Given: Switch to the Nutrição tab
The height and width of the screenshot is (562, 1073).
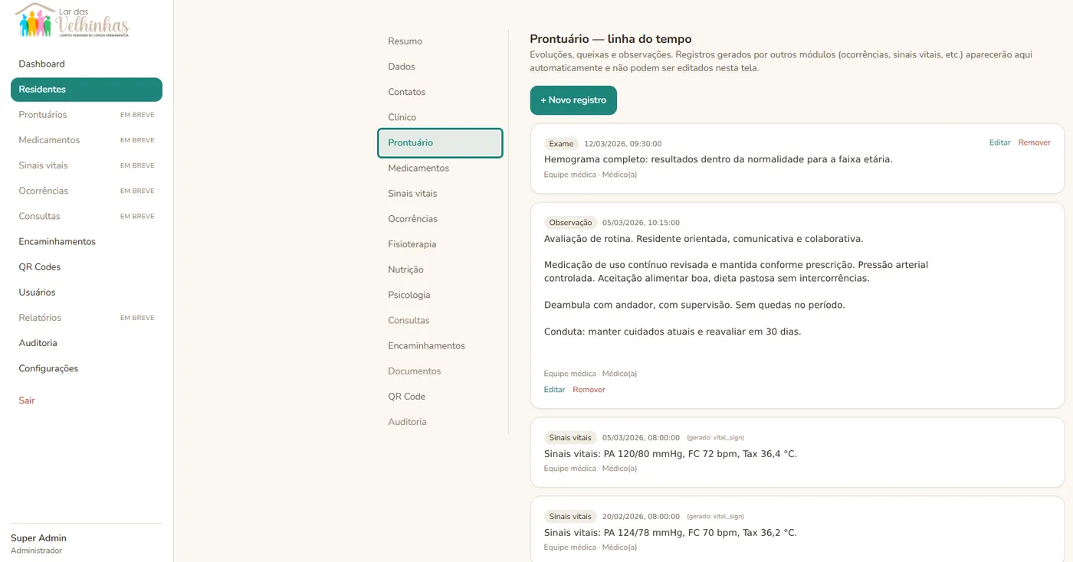Looking at the screenshot, I should 440,270.
